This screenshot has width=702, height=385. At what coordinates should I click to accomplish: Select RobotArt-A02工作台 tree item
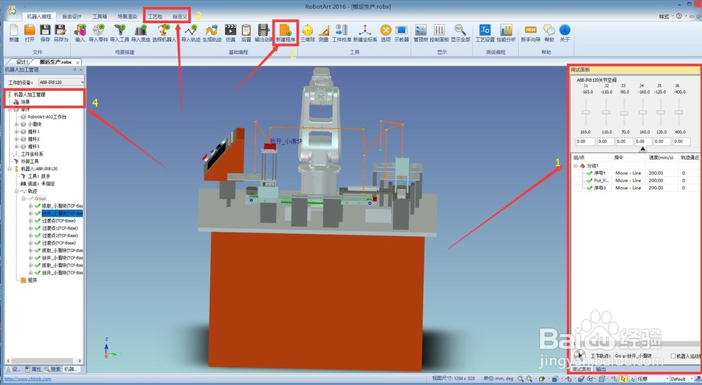[x=47, y=116]
